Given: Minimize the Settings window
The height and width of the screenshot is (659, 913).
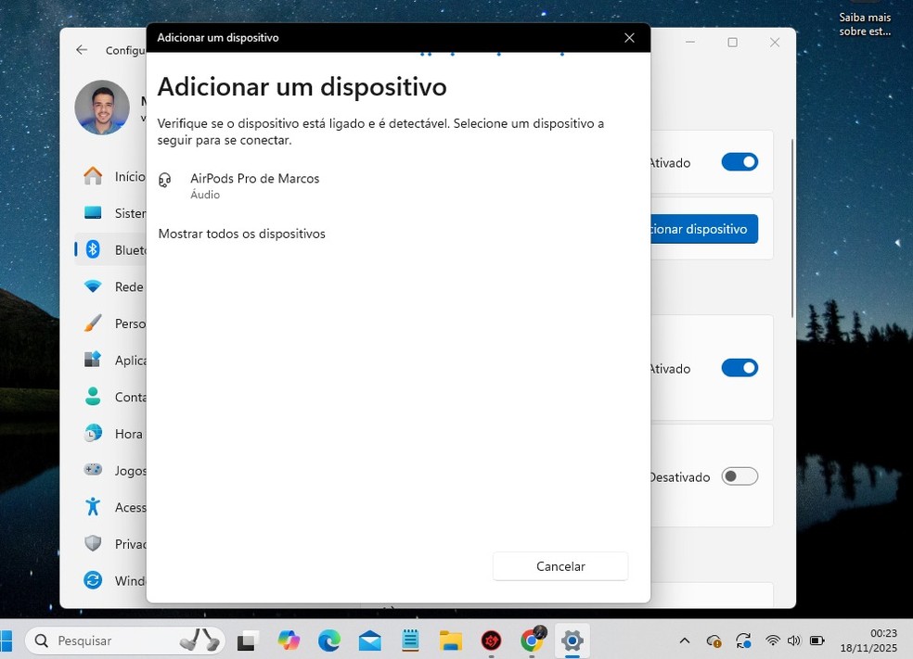Looking at the screenshot, I should 690,43.
